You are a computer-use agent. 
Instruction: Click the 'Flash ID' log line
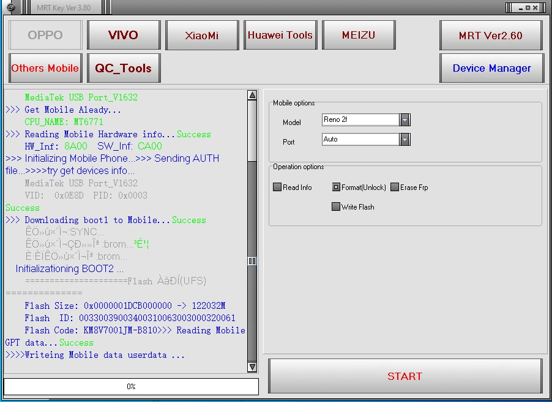(130, 317)
